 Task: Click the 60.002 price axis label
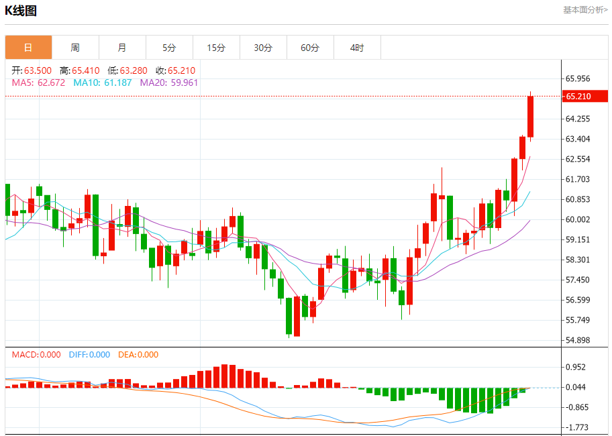pyautogui.click(x=578, y=219)
